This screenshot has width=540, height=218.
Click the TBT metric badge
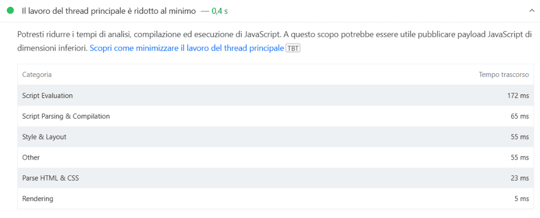(293, 48)
